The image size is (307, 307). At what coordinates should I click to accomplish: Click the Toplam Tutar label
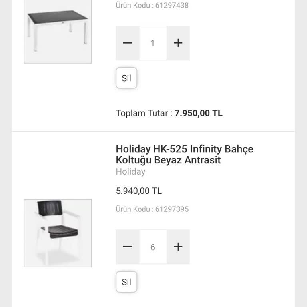coord(144,113)
